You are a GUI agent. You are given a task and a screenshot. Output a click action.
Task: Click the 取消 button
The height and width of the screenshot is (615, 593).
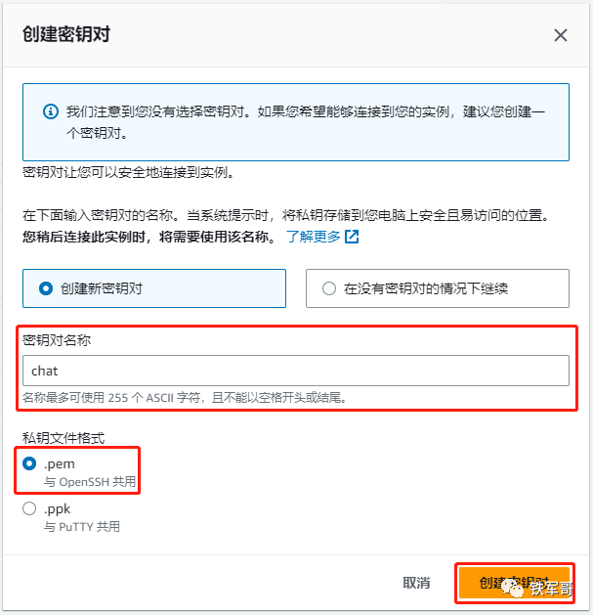416,583
